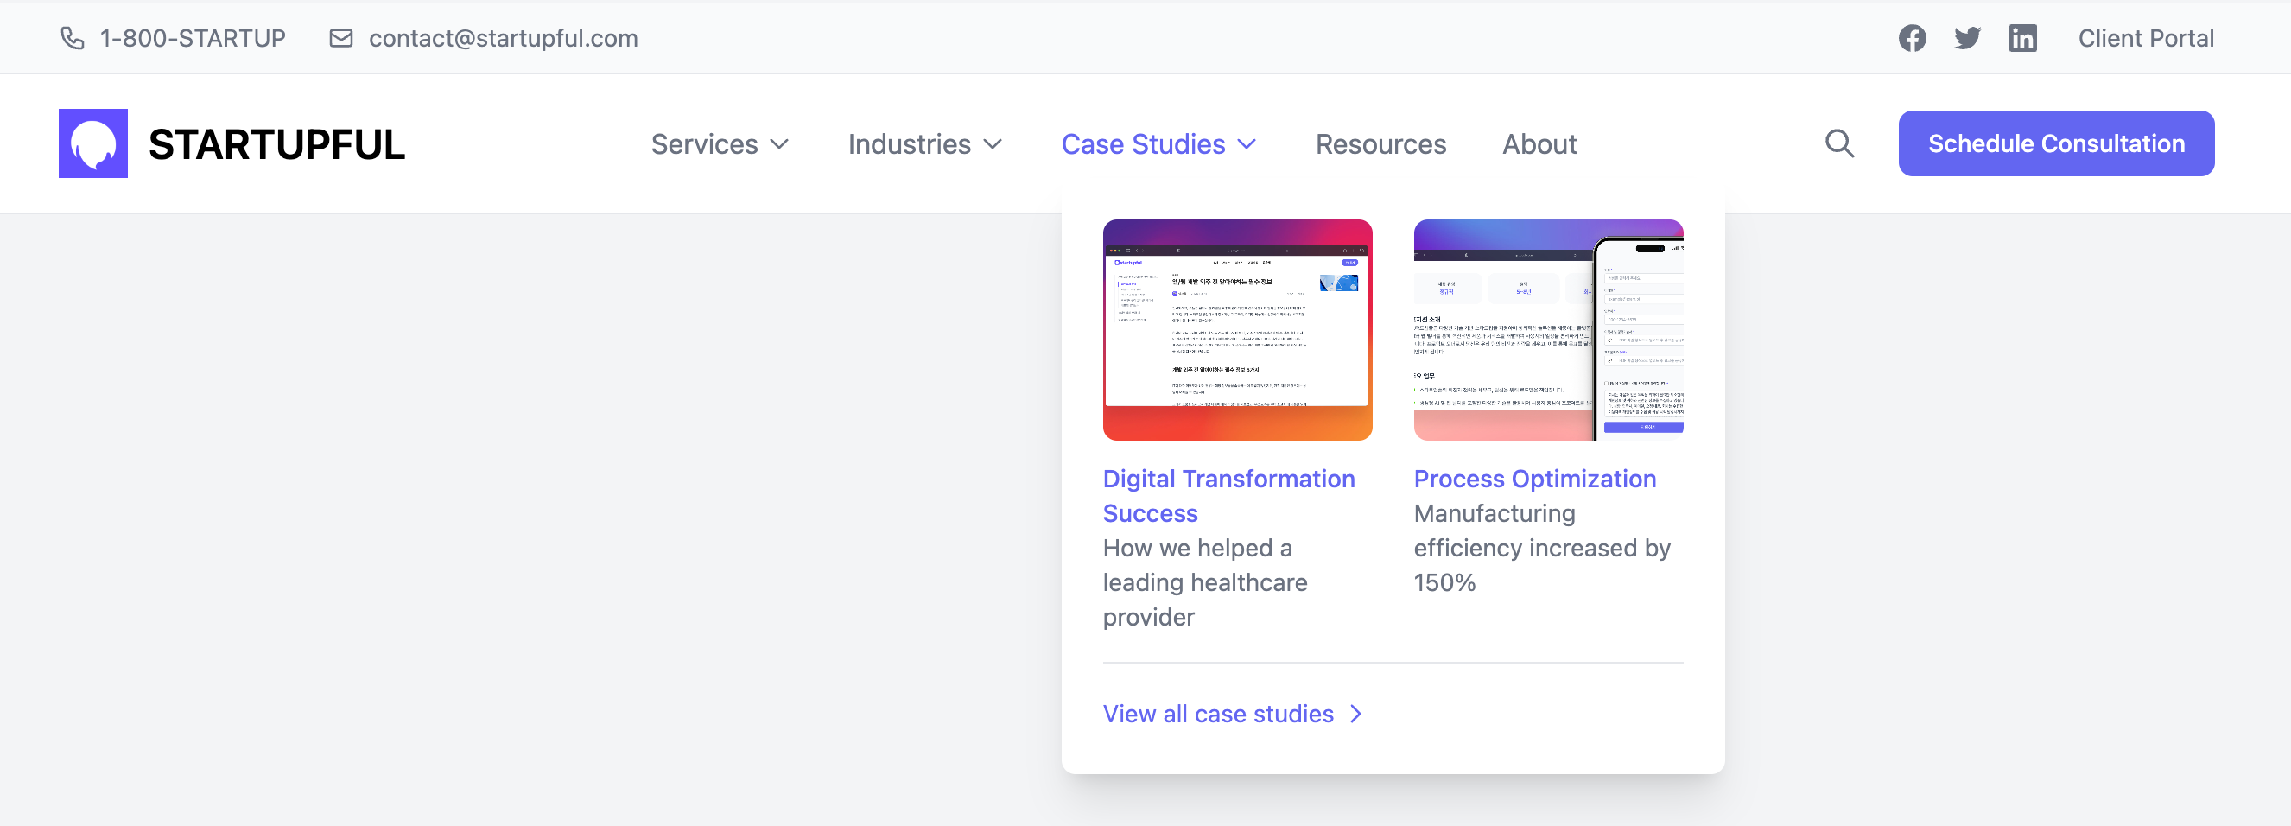Expand the Services dropdown chevron
Viewport: 2291px width, 826px height.
tap(779, 144)
